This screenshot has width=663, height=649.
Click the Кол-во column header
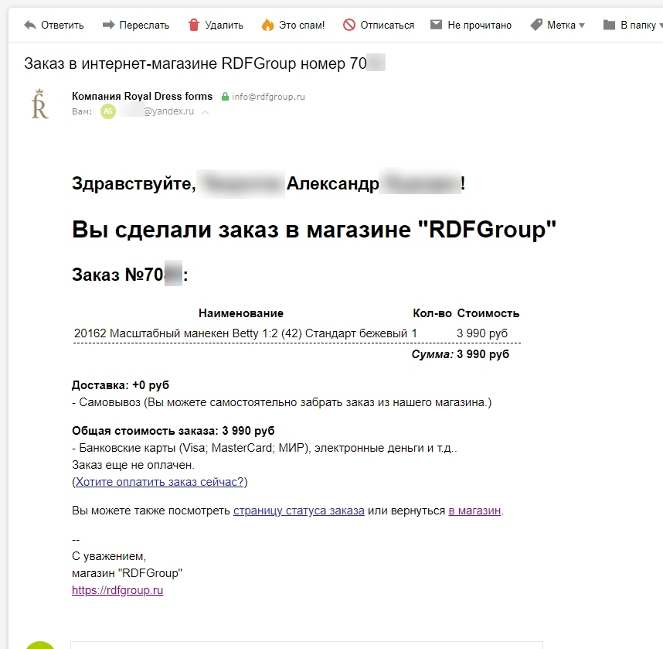[432, 313]
